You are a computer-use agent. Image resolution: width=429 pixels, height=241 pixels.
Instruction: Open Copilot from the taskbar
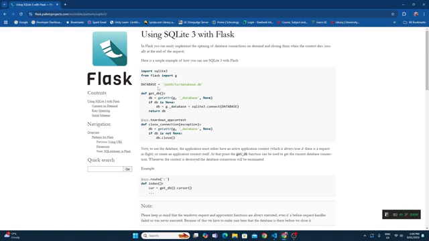click(205, 236)
